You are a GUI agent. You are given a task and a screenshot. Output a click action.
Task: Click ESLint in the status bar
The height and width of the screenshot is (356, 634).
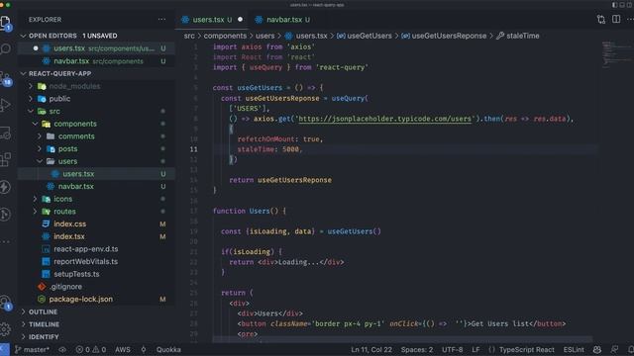point(574,349)
